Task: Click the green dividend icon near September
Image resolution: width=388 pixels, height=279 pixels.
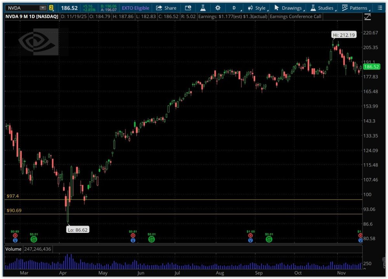Action: tap(268, 239)
